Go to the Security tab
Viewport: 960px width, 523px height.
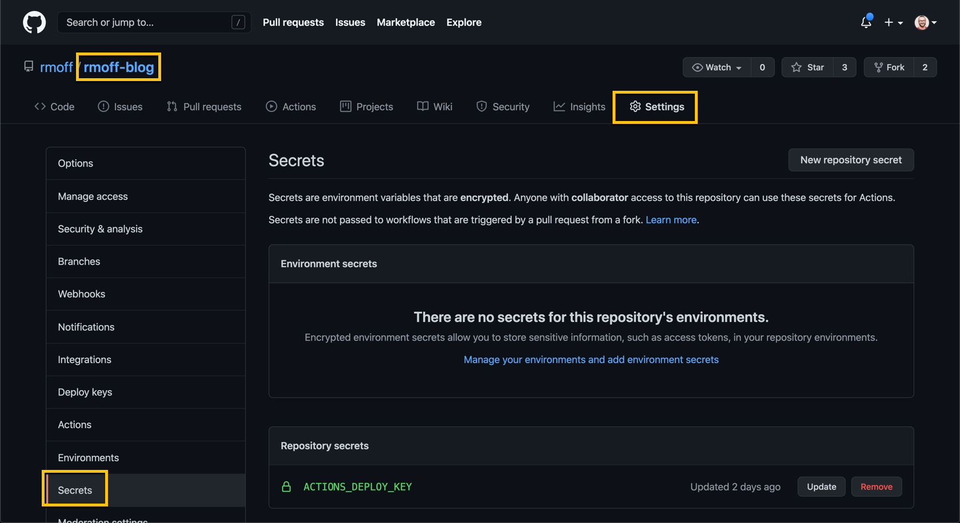coord(503,107)
